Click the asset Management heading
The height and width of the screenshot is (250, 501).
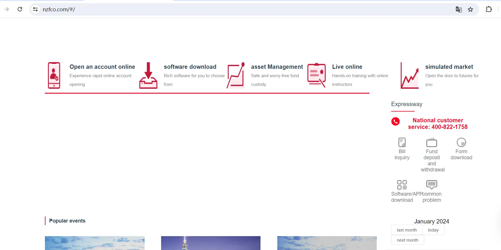[277, 67]
